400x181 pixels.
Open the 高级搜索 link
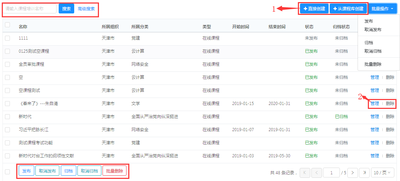[86, 9]
